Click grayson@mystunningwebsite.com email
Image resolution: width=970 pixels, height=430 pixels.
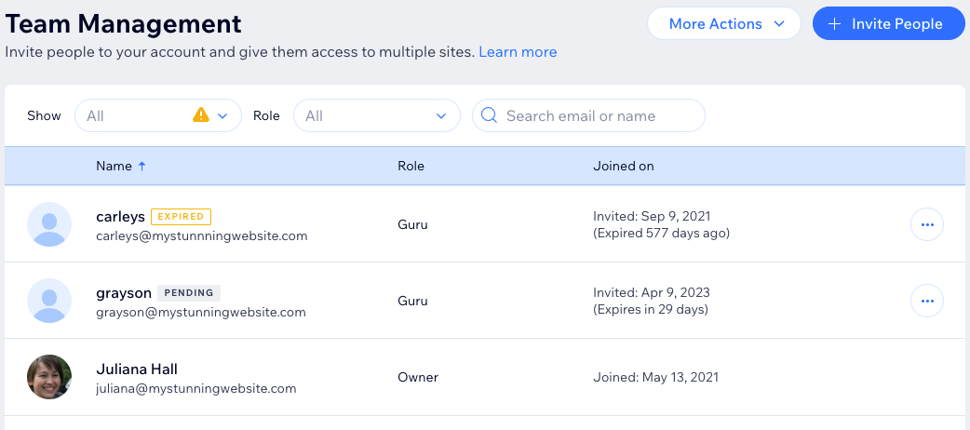click(x=201, y=313)
